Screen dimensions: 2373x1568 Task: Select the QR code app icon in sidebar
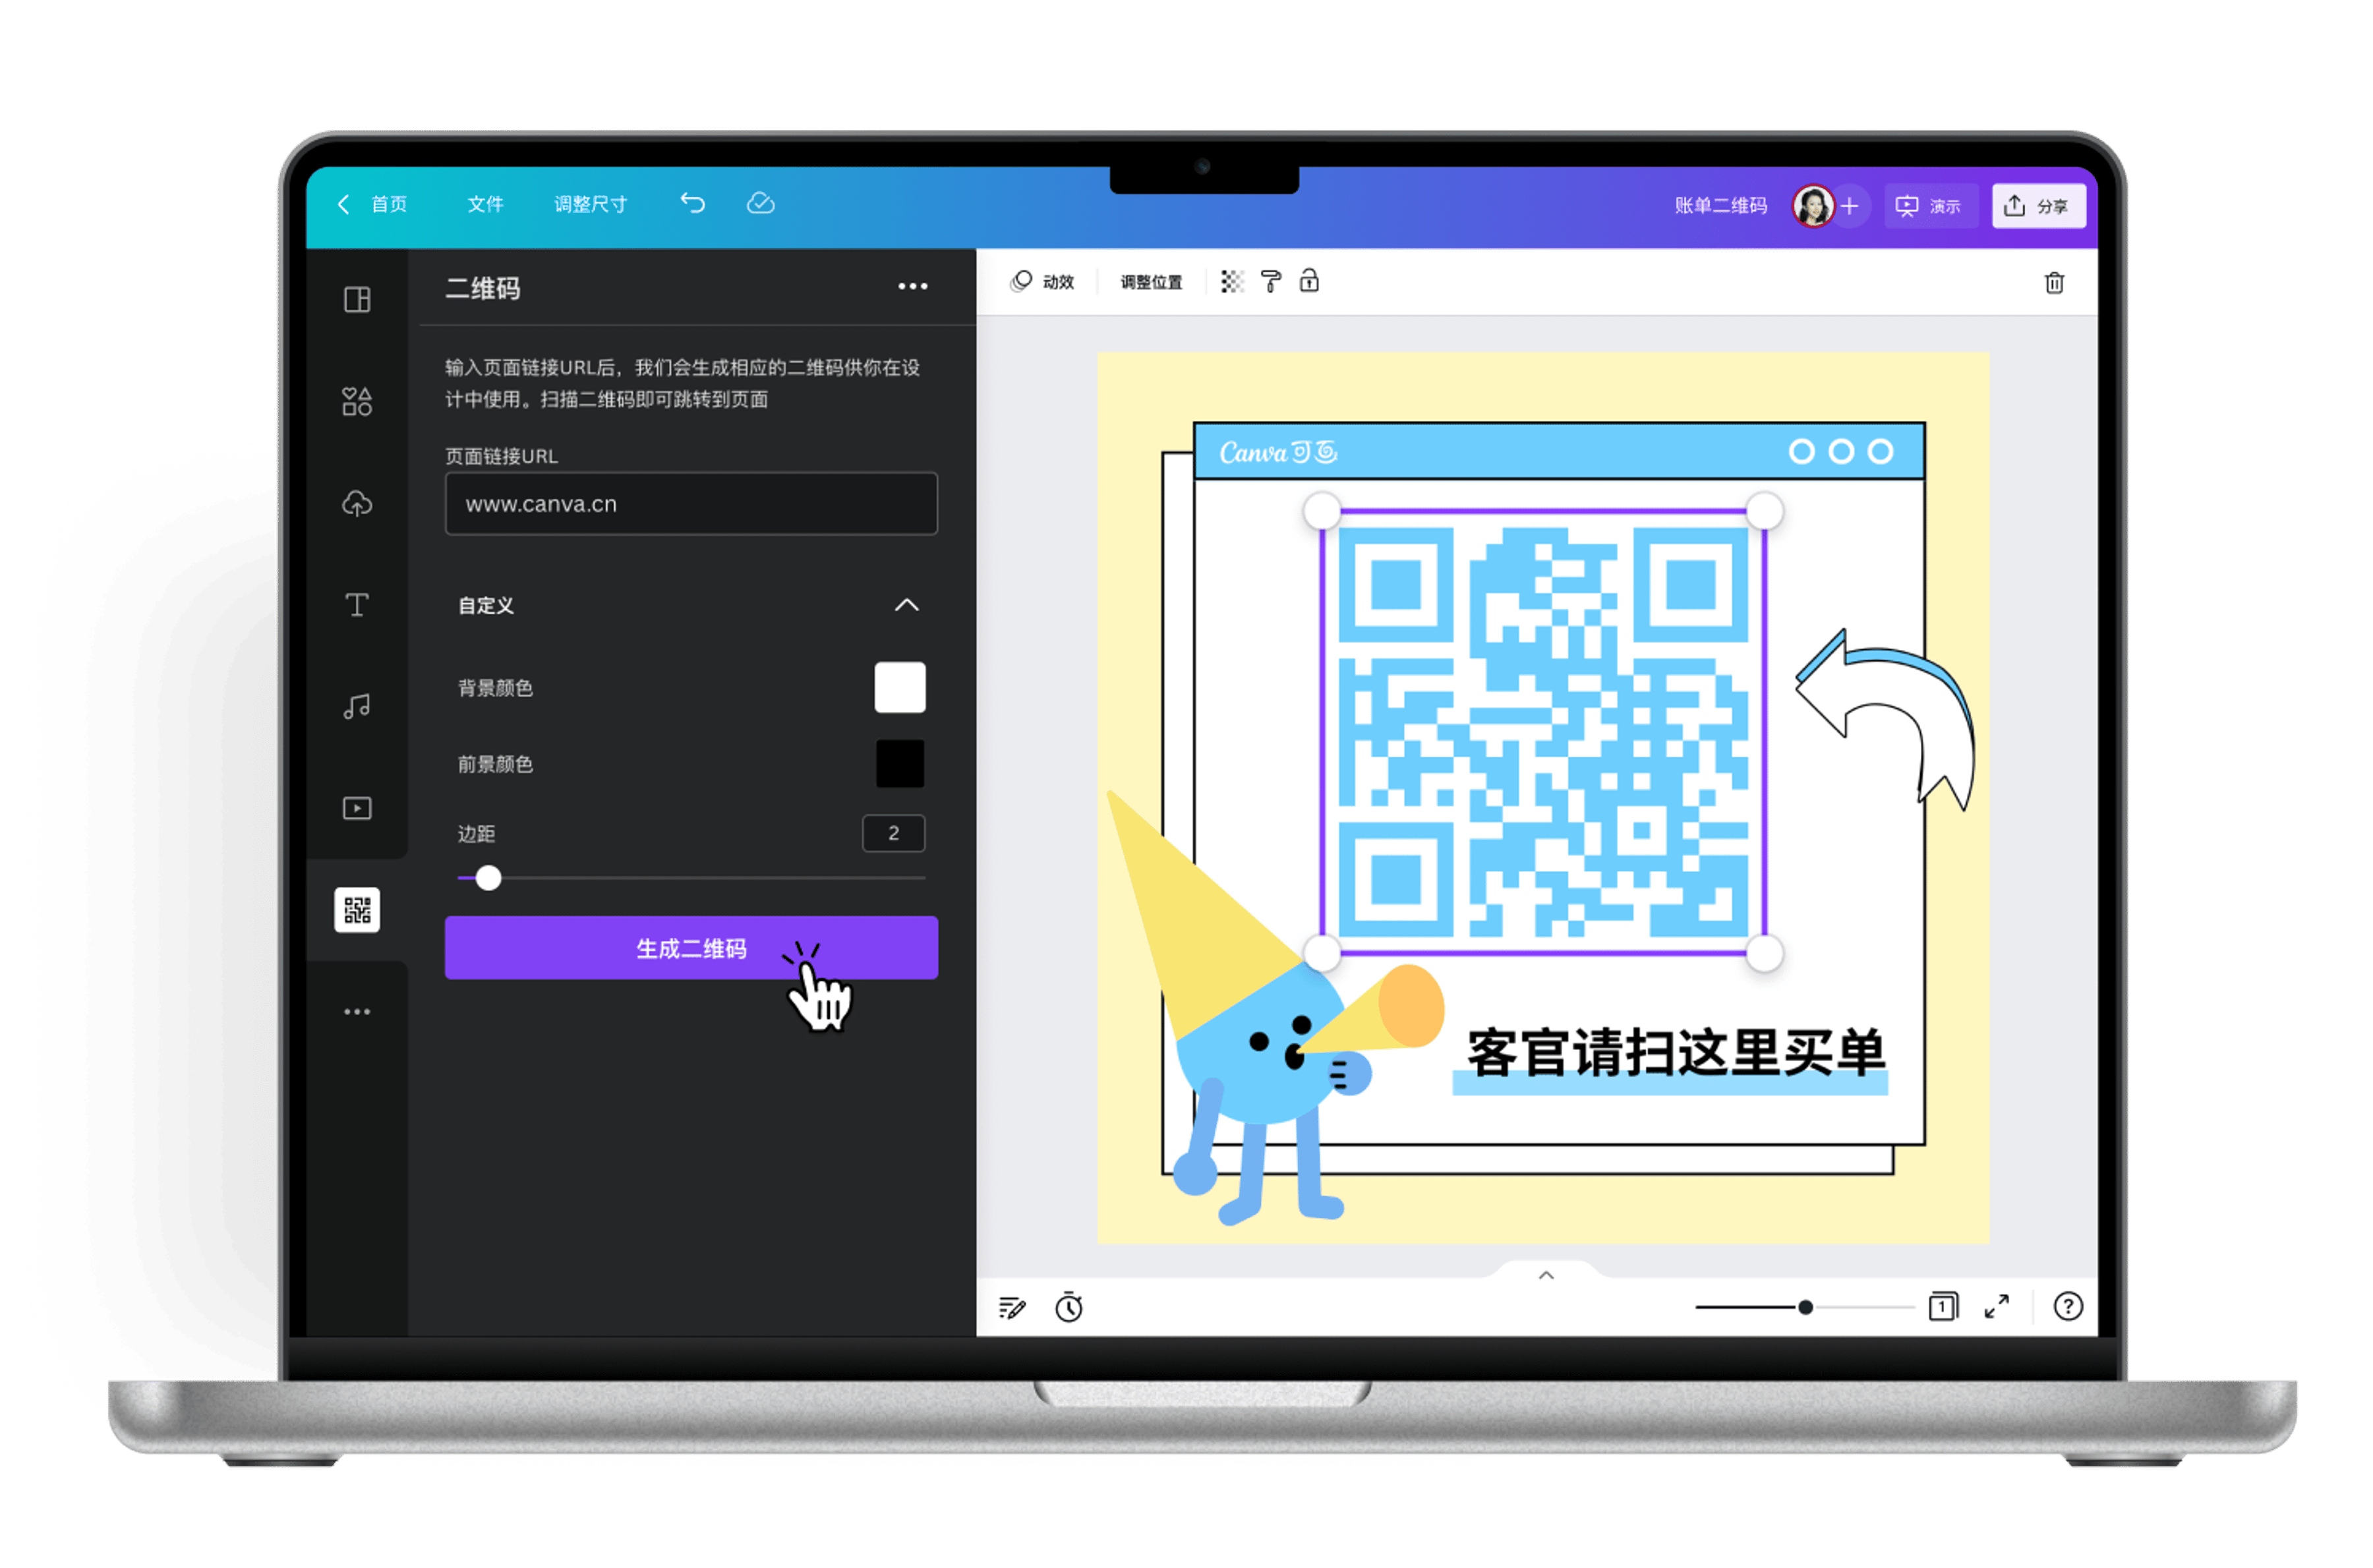point(357,910)
